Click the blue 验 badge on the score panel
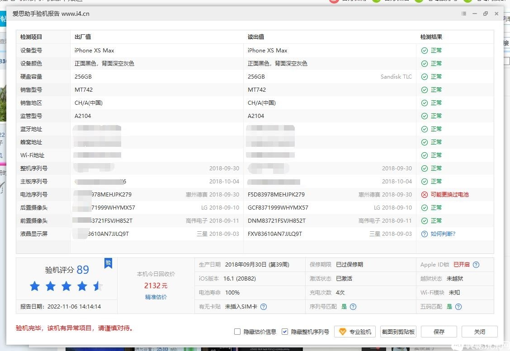510x351 pixels. point(109,263)
